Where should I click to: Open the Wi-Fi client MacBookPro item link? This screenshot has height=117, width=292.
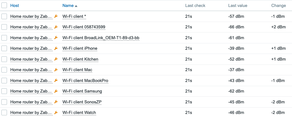[x=85, y=81]
